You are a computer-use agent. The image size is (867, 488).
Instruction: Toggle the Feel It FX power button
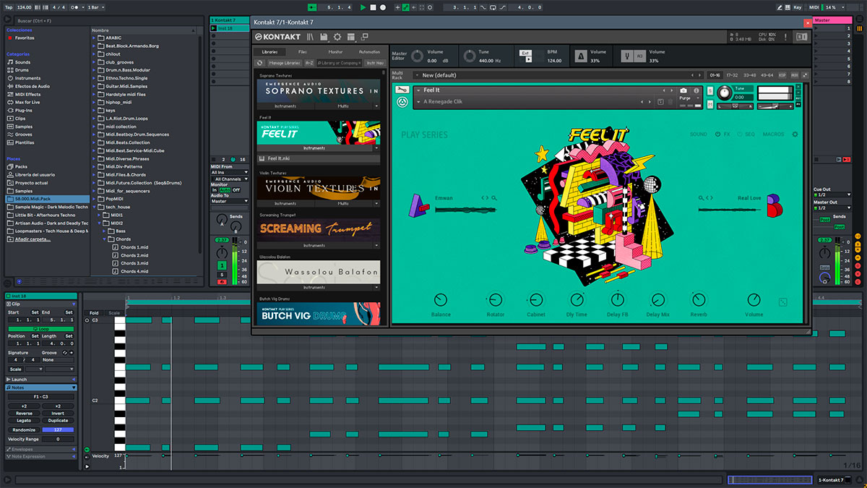pyautogui.click(x=717, y=134)
